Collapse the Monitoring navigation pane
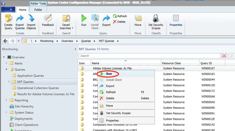The image size is (235, 131). click(75, 49)
